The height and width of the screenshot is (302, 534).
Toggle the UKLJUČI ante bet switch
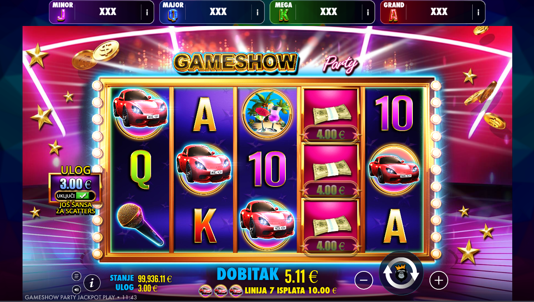75,196
